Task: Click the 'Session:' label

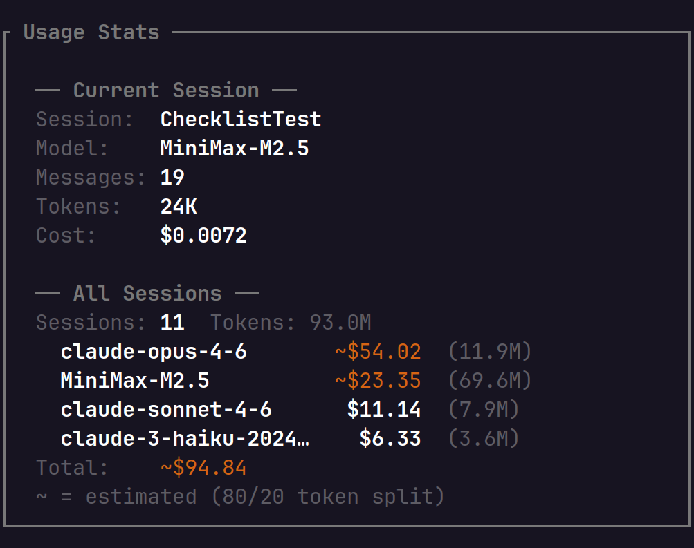Action: pyautogui.click(x=84, y=120)
